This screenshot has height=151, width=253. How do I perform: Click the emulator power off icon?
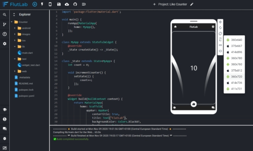[220, 51]
